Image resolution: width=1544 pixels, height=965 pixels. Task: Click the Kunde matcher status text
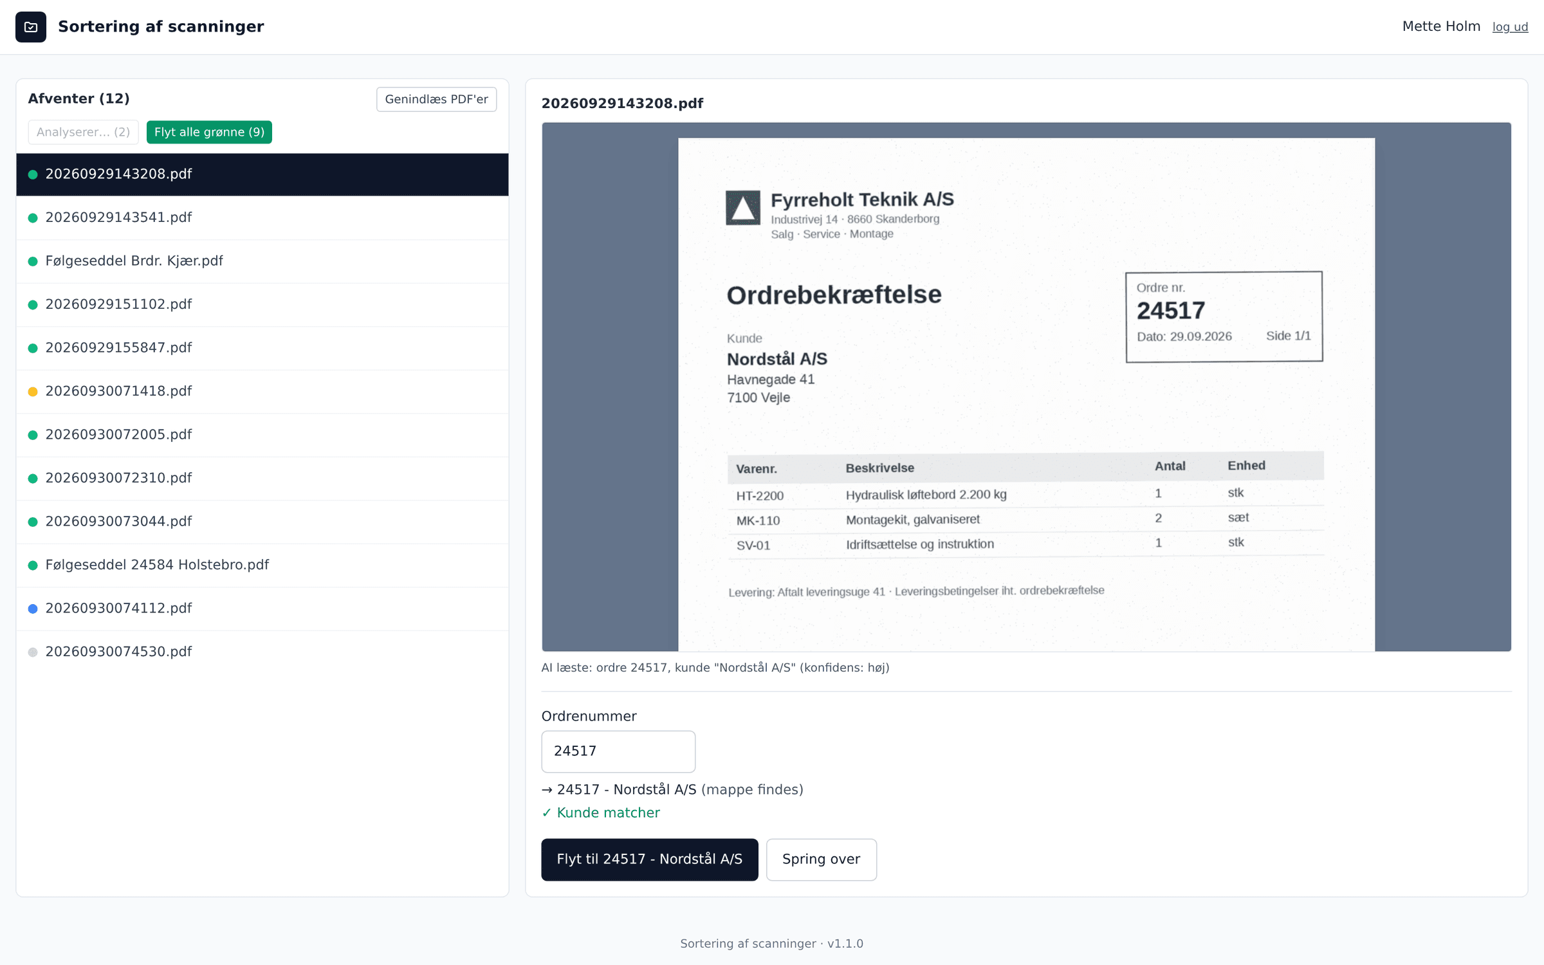(601, 813)
